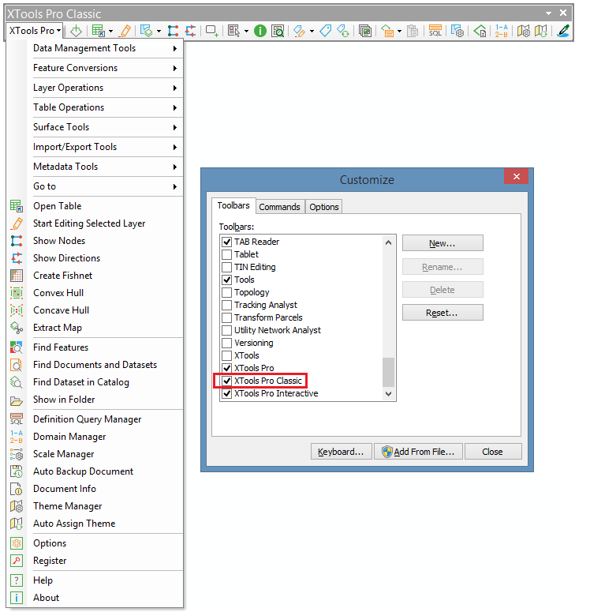
Task: Click the Extract Map icon in menu
Action: click(x=17, y=328)
